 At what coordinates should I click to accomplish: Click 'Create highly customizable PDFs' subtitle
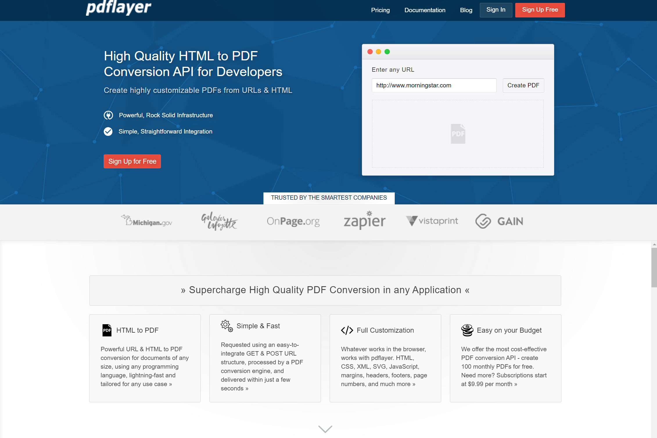click(198, 90)
